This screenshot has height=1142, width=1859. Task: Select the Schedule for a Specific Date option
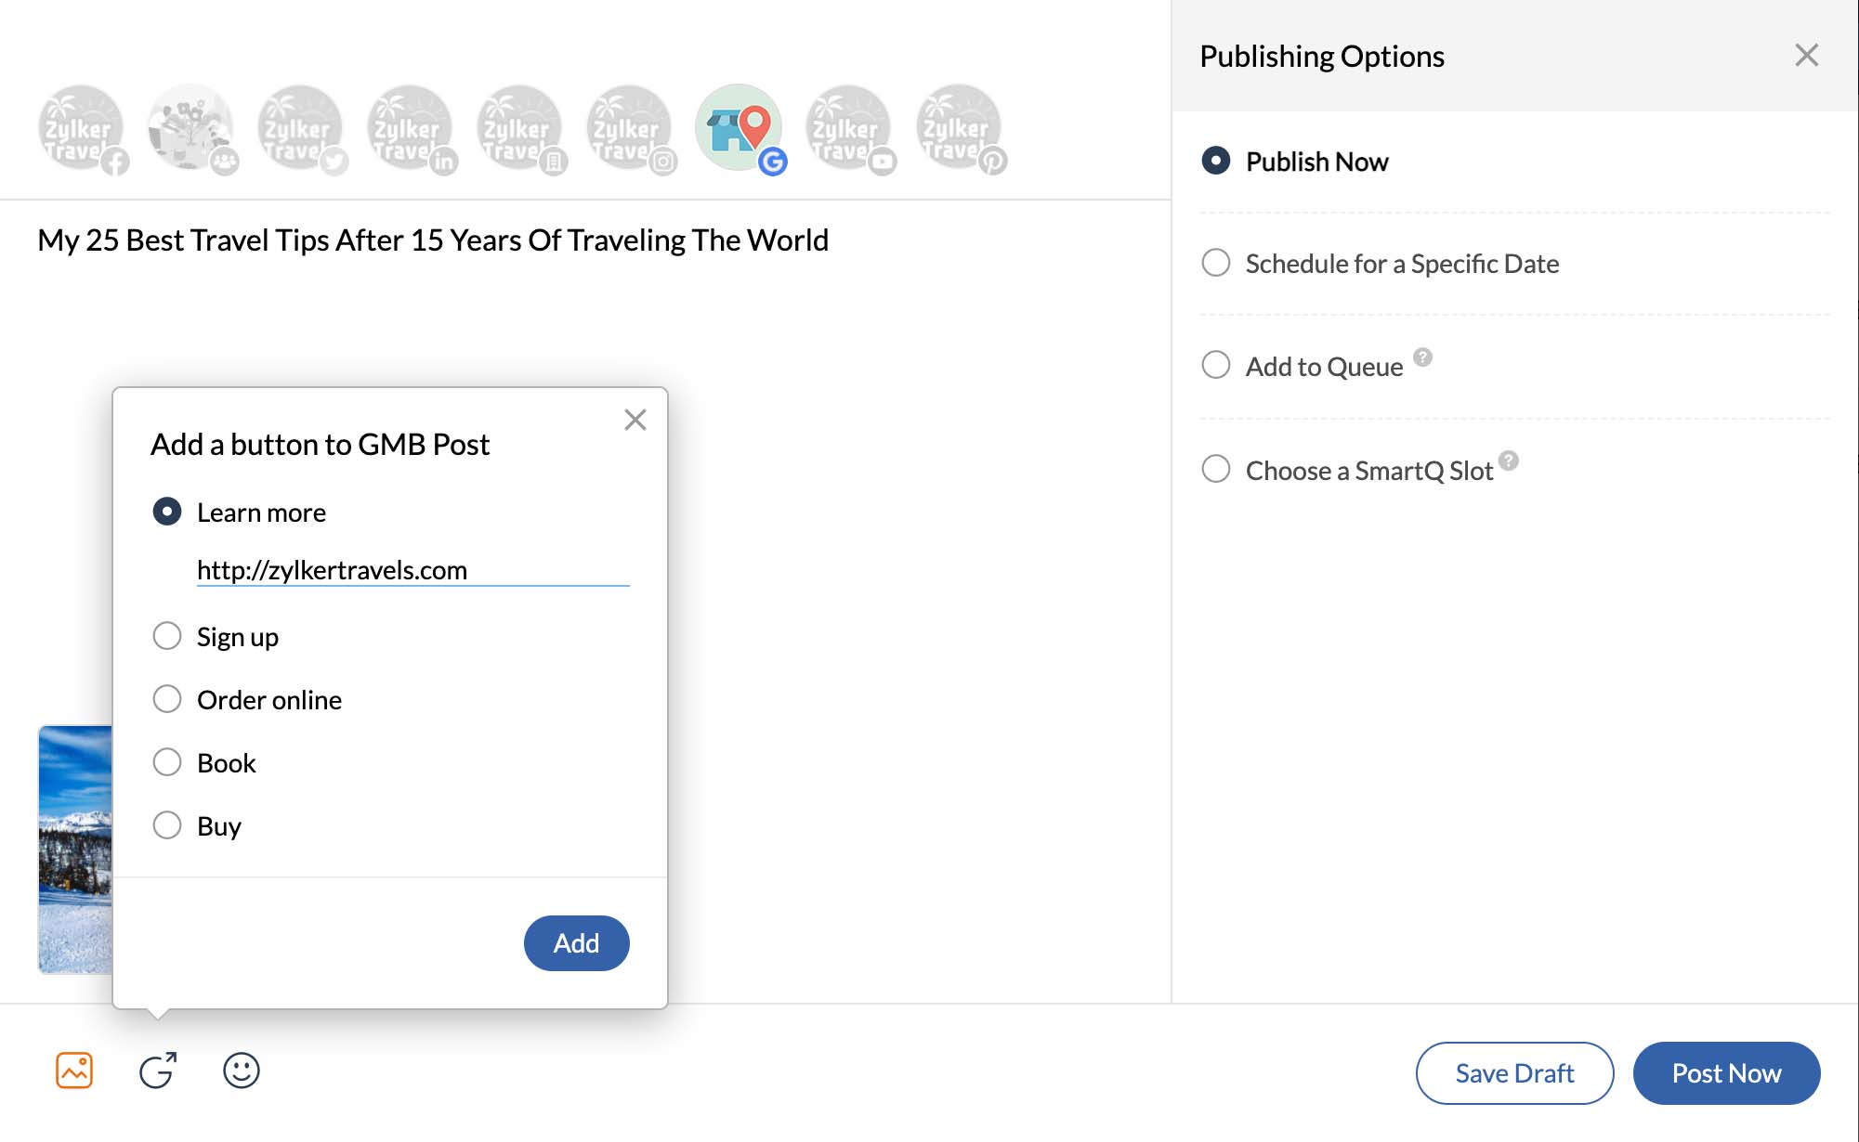pyautogui.click(x=1215, y=263)
